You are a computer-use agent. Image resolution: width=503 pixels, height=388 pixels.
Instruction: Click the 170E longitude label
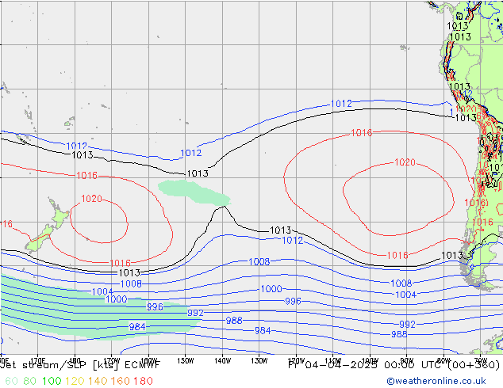point(38,360)
